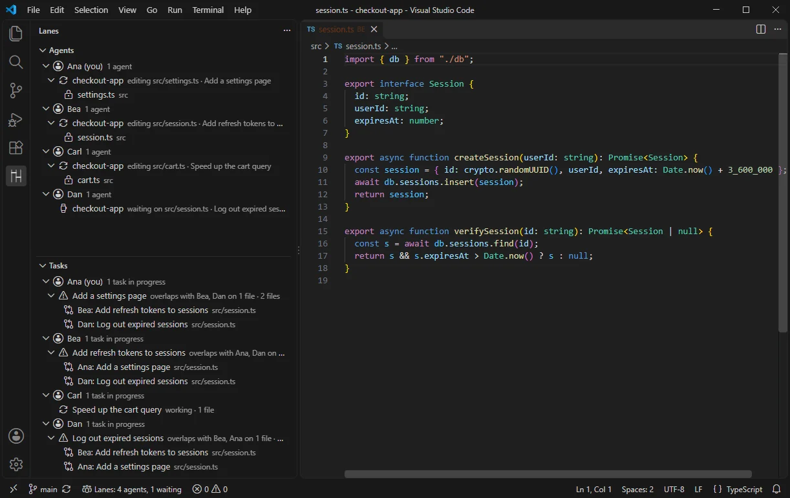Viewport: 790px width, 498px height.
Task: Click the lock icon beside cart.ts
Action: coord(69,180)
